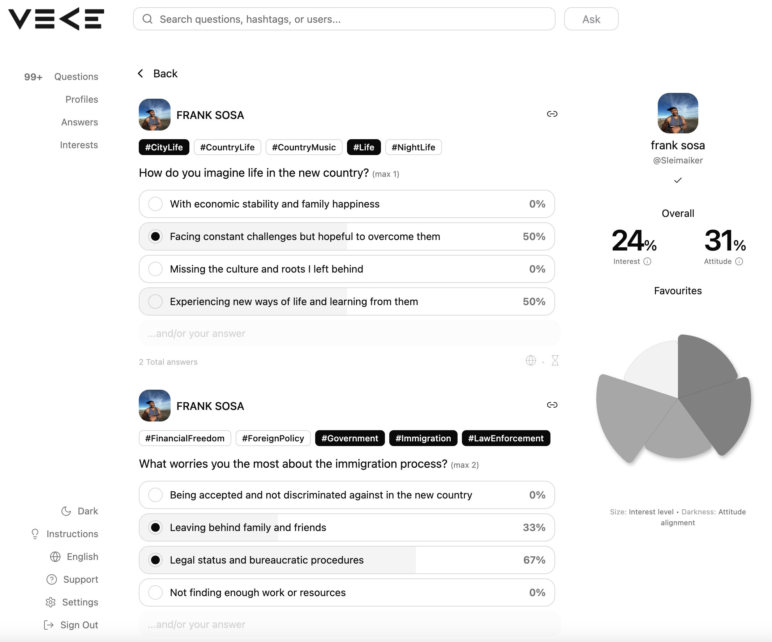Open Questions in the sidebar
This screenshot has height=642, width=772.
pyautogui.click(x=76, y=77)
